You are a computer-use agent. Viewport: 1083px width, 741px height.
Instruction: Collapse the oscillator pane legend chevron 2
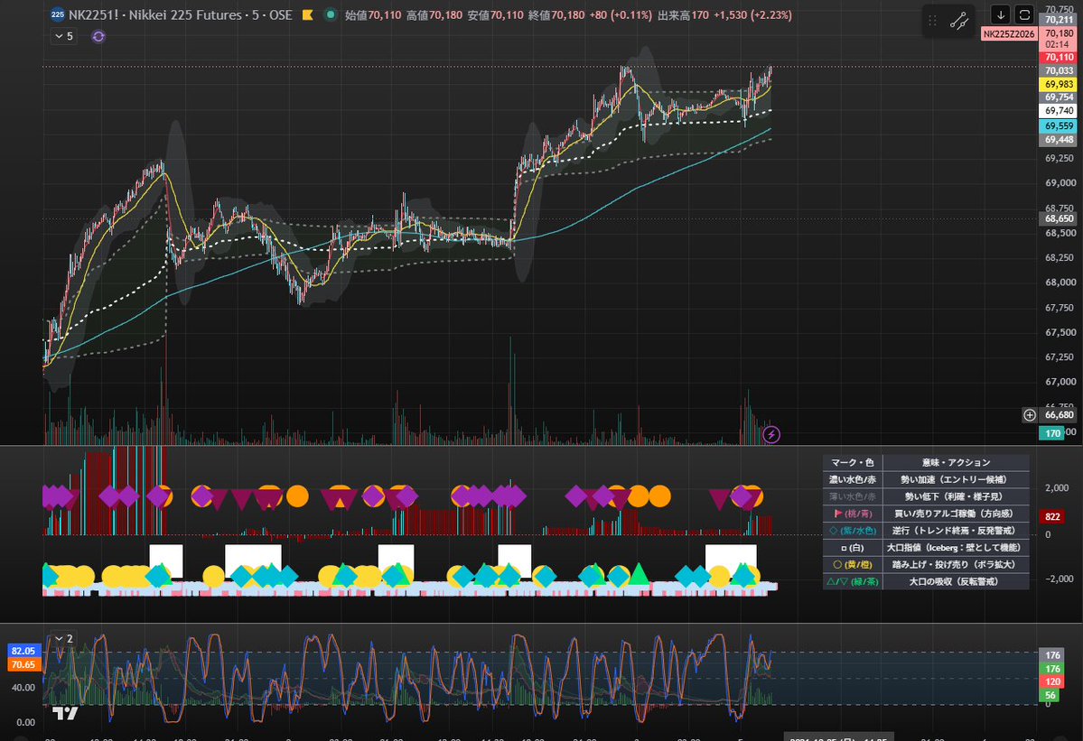[x=63, y=639]
